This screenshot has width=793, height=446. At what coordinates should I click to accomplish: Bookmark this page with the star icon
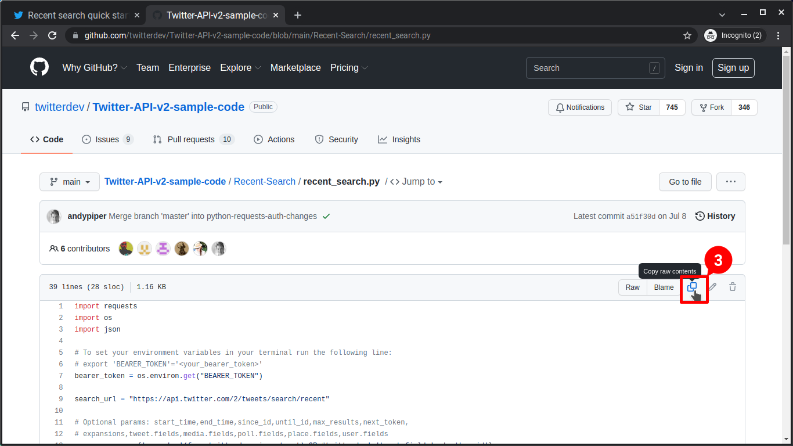click(x=687, y=35)
